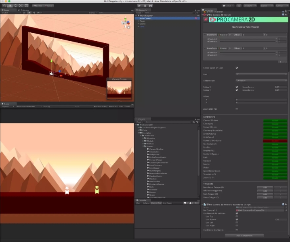Toggle scene audio speaker icon
Viewport: 290px width, 242px height.
pyautogui.click(x=34, y=13)
